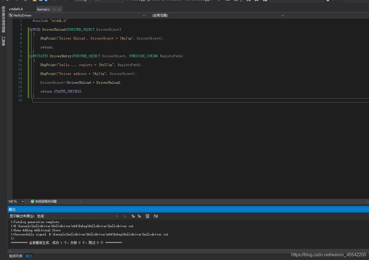Open the 显示输出来源 生成 dropdown
Viewport: 369px width, 260px height.
[78, 216]
